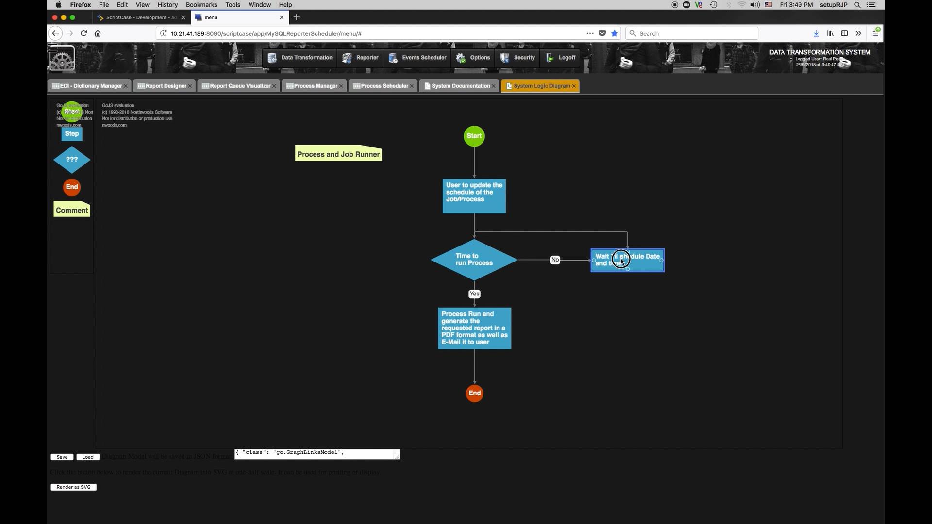The image size is (932, 524).
Task: Click the Load button
Action: click(x=88, y=457)
